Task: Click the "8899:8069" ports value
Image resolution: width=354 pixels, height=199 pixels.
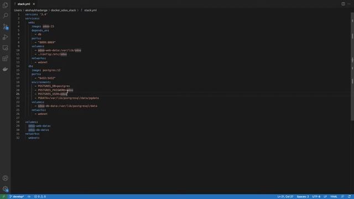Action: click(46, 43)
